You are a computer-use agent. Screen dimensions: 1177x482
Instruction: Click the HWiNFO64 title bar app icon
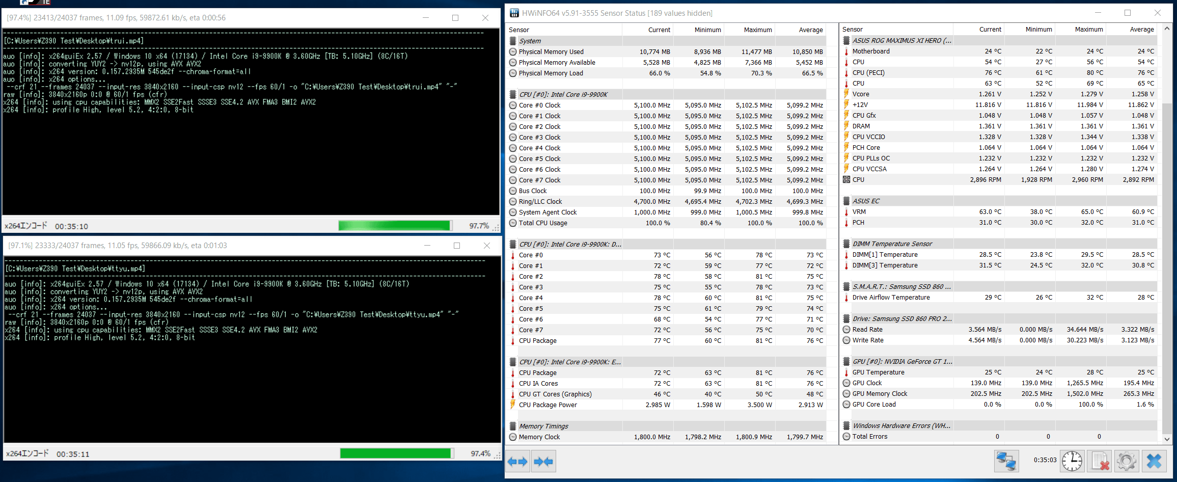(514, 13)
